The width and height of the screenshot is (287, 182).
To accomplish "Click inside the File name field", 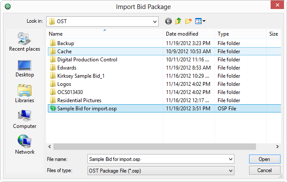I will coord(158,159).
